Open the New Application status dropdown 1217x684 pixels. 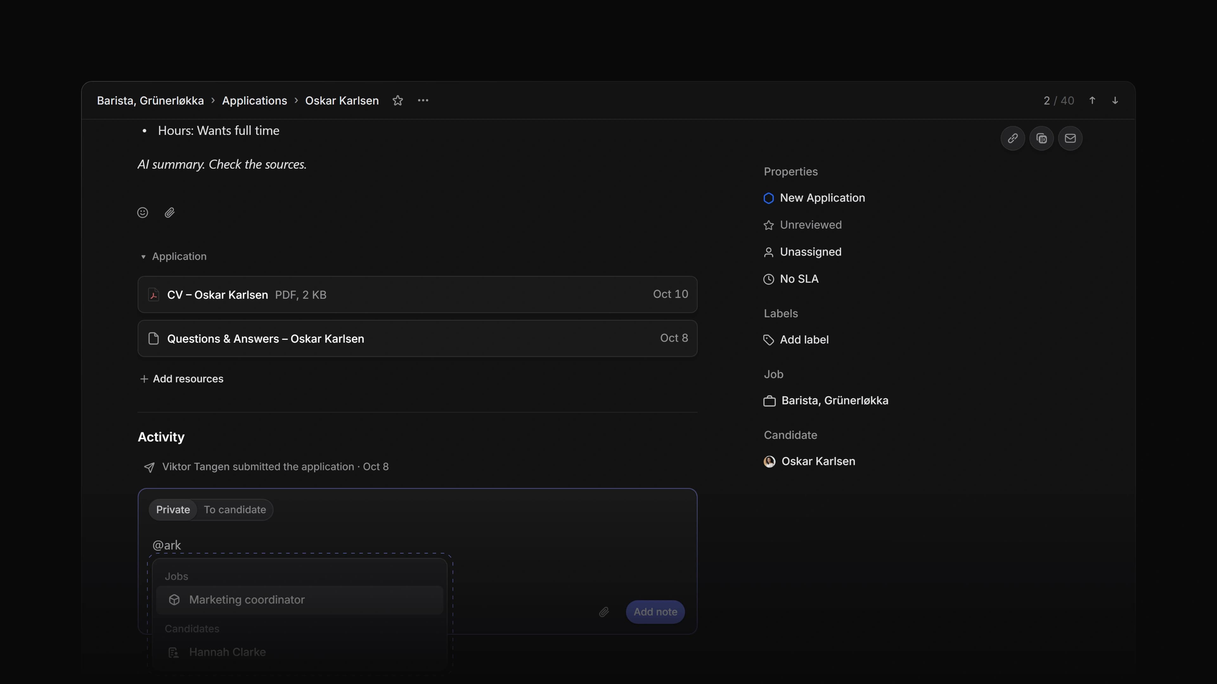click(815, 198)
